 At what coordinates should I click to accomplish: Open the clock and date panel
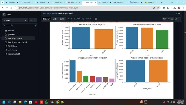180,102
